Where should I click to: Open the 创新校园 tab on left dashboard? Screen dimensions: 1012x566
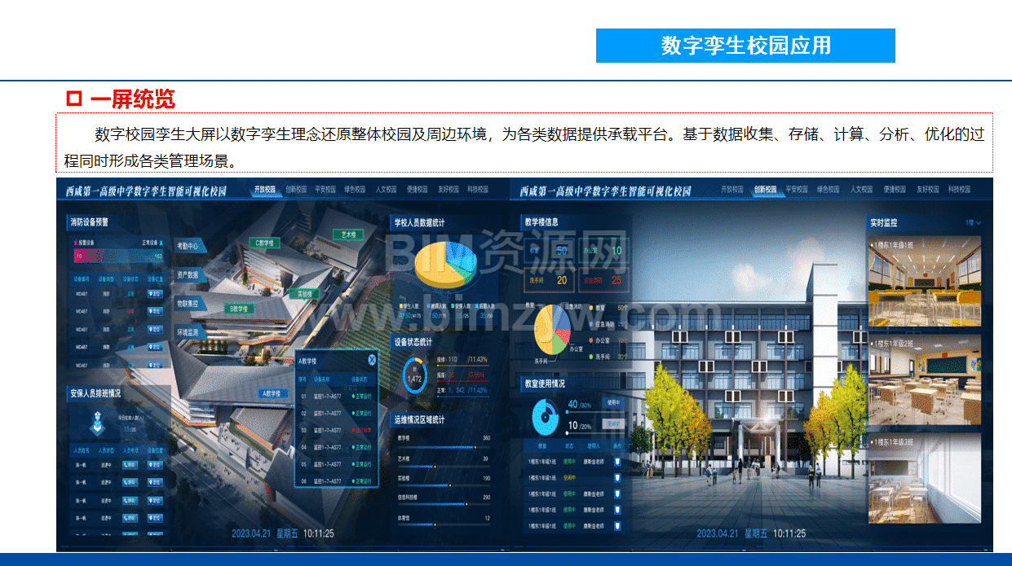[296, 190]
